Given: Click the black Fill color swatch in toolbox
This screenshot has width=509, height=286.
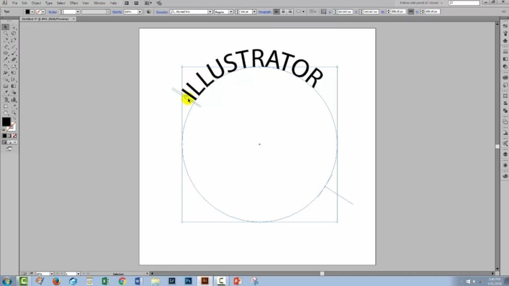Looking at the screenshot, I should click(6, 121).
